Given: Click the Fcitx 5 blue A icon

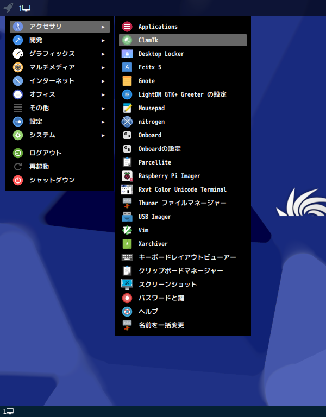Looking at the screenshot, I should click(127, 67).
